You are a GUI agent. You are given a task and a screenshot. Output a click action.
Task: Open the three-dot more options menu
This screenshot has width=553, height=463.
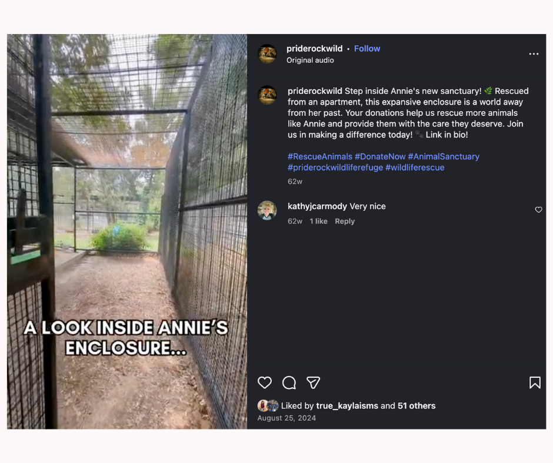click(x=534, y=54)
